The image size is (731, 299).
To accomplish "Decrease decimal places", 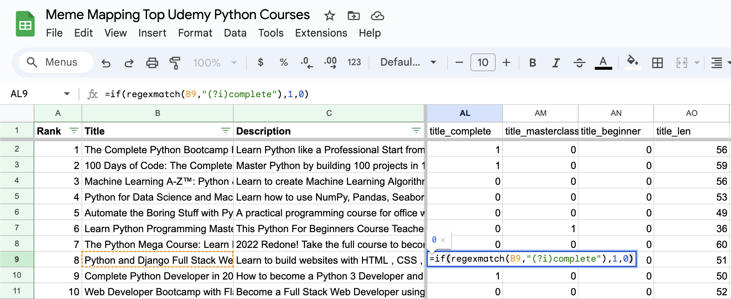I will [307, 62].
